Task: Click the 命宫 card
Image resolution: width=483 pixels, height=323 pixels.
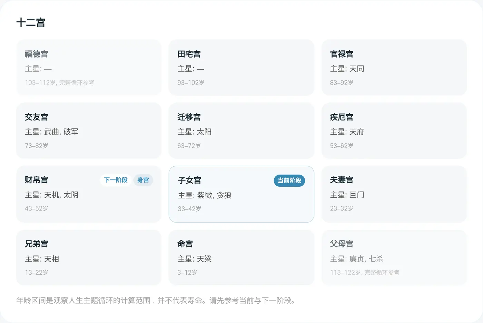Action: (x=241, y=257)
